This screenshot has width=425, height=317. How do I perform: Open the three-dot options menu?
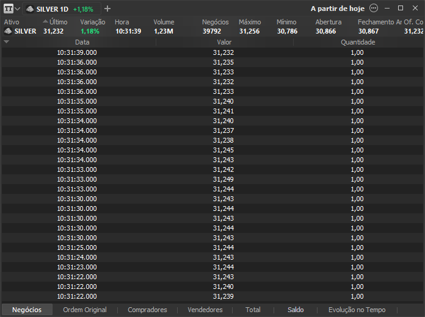pyautogui.click(x=374, y=9)
